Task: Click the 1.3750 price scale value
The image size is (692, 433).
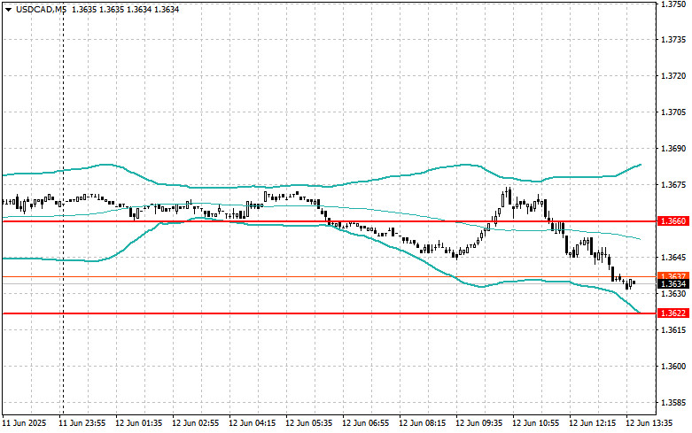Action: (x=673, y=4)
